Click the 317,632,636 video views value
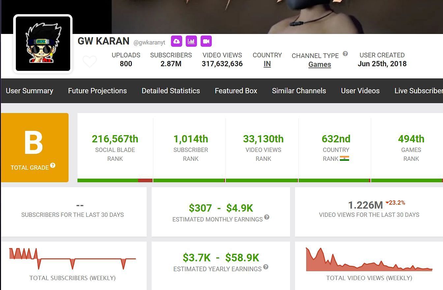Image resolution: width=443 pixels, height=290 pixels. pos(222,64)
